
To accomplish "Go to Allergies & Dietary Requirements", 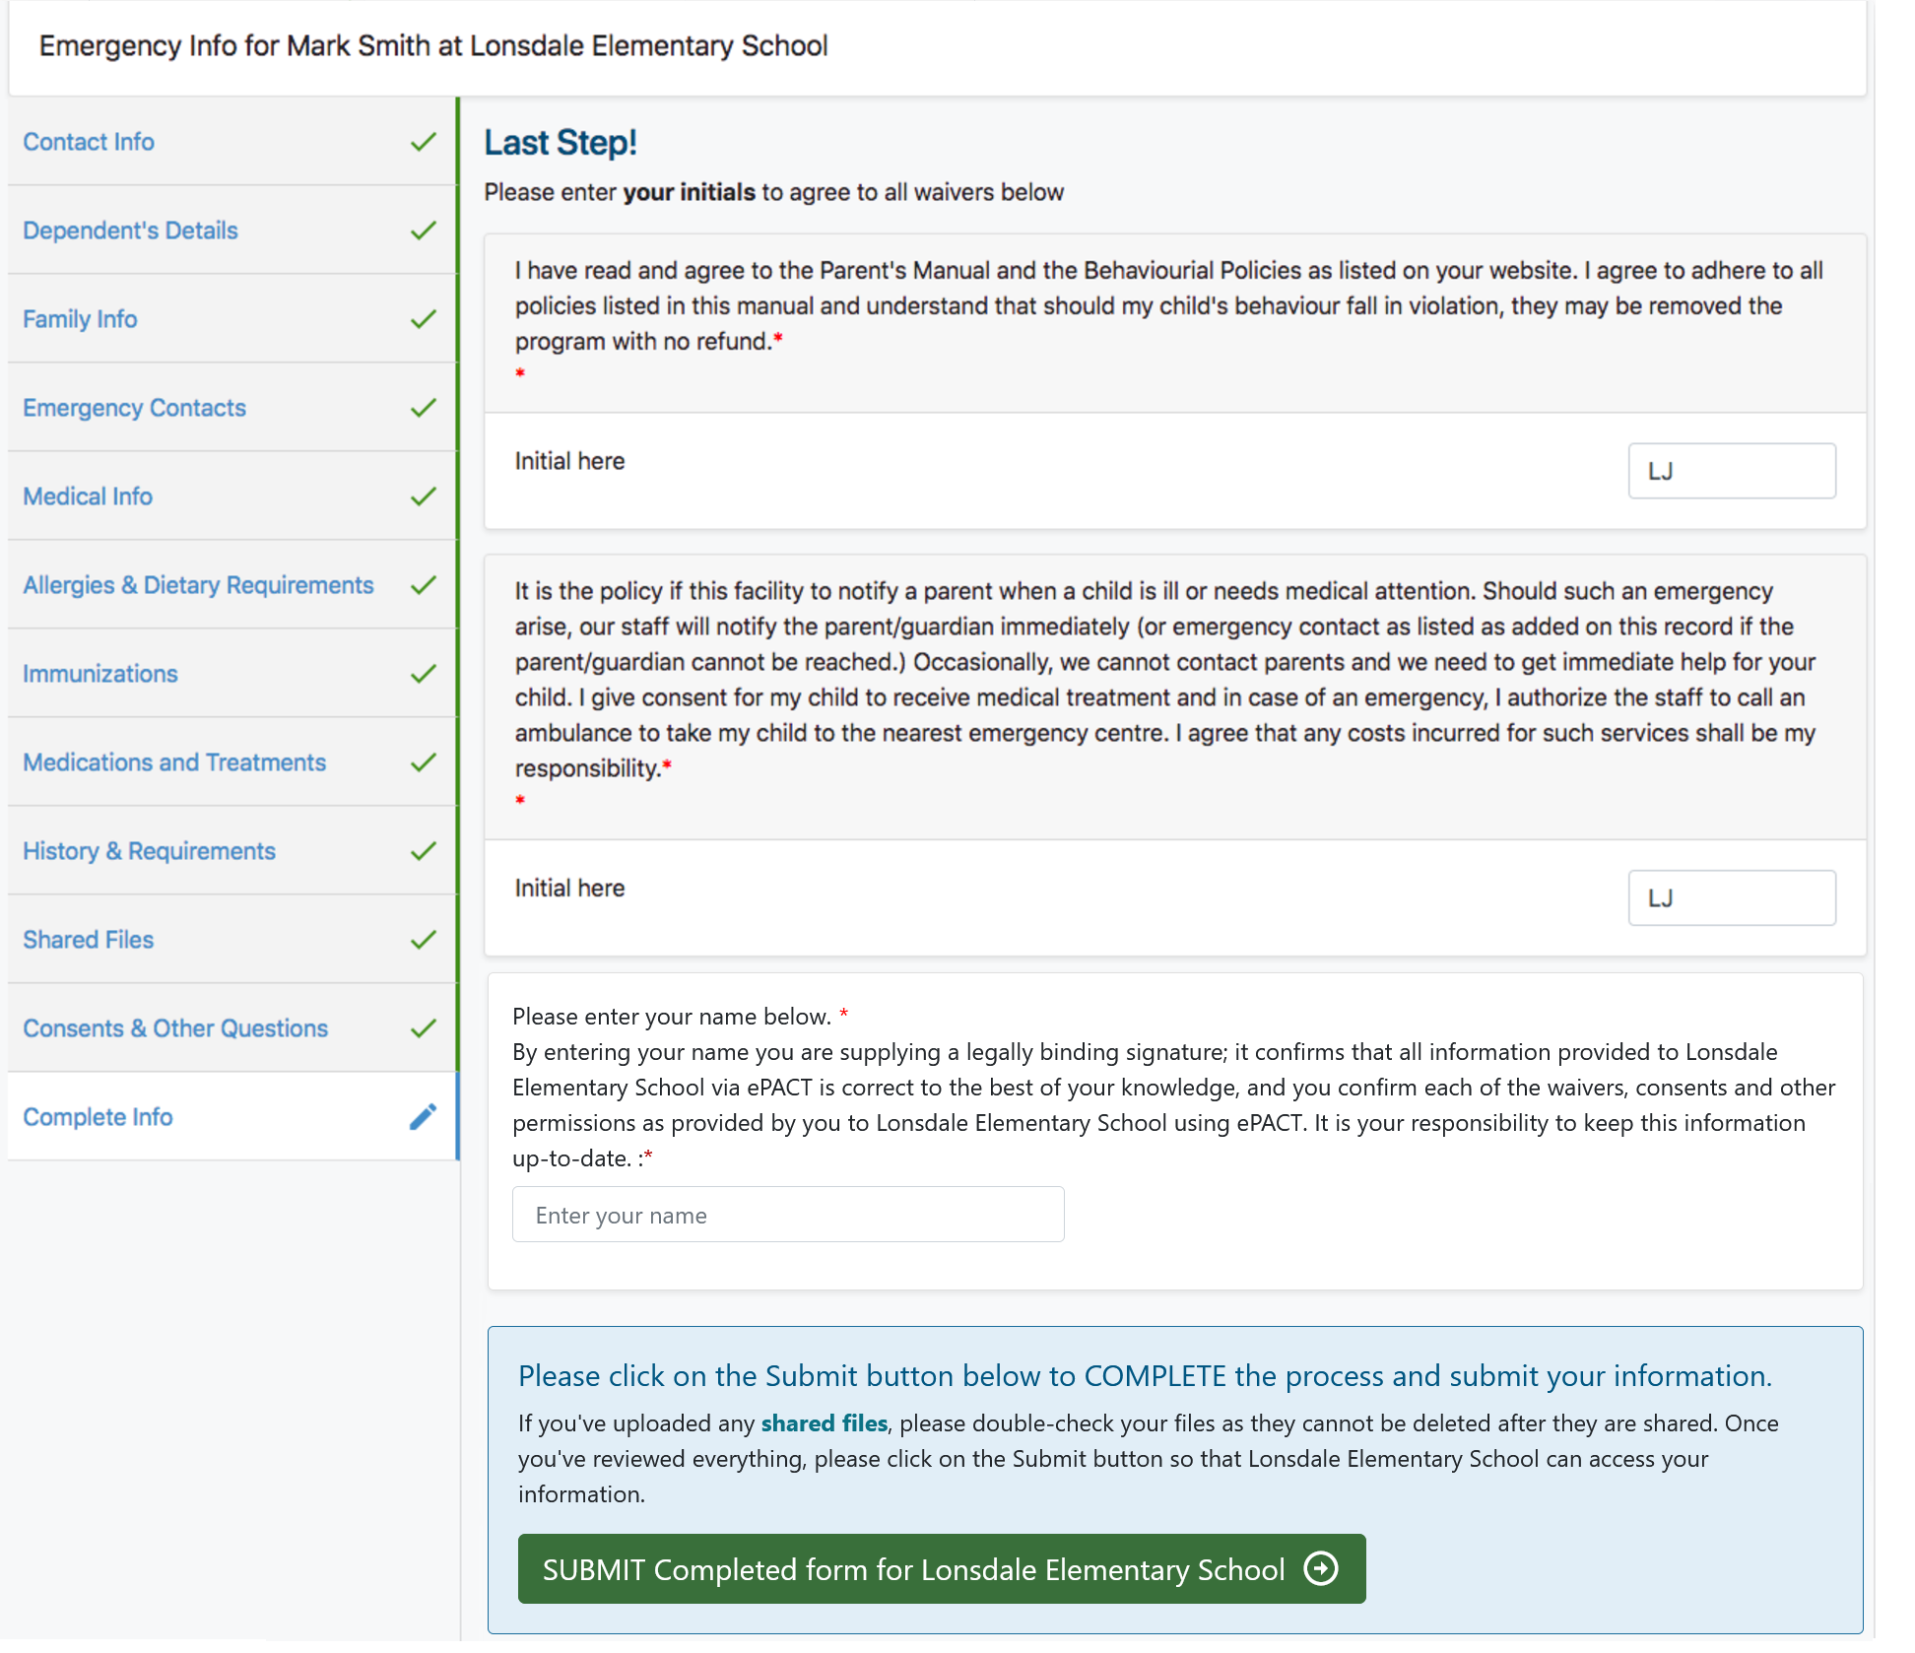I will 198,585.
